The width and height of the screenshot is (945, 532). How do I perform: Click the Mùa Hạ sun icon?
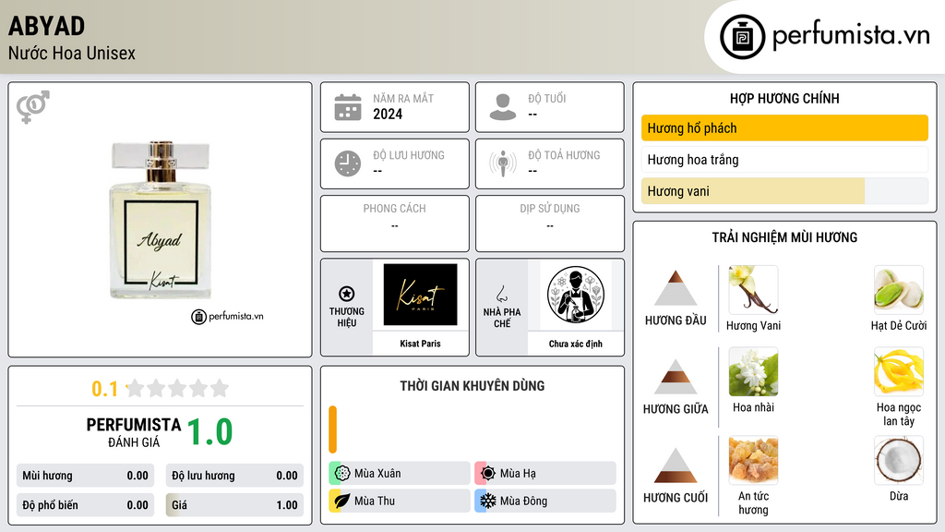coord(488,474)
